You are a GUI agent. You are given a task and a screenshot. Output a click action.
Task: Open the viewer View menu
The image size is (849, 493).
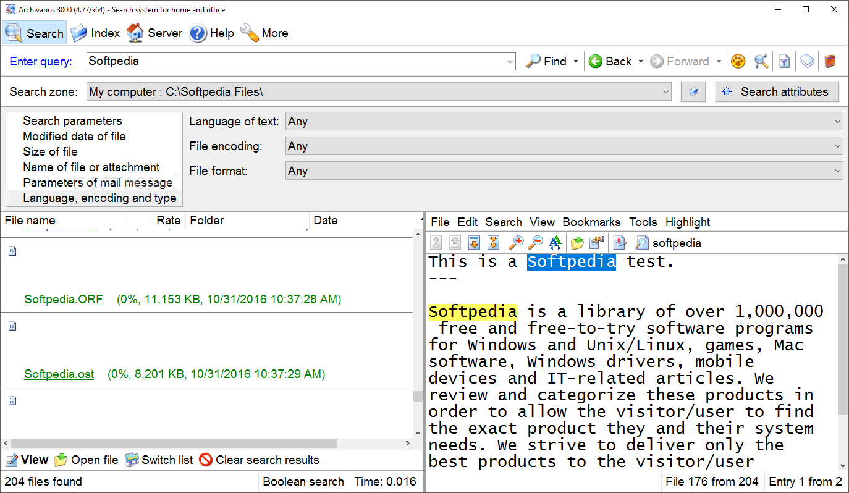(542, 222)
